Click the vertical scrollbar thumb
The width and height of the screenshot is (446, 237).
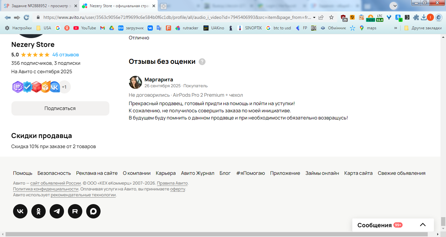point(443,221)
